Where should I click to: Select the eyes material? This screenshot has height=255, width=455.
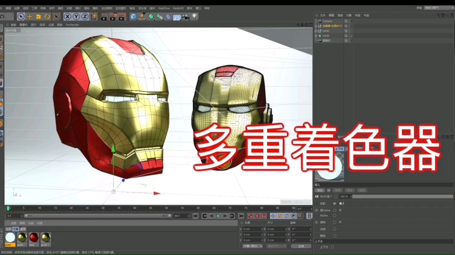[x=10, y=239]
